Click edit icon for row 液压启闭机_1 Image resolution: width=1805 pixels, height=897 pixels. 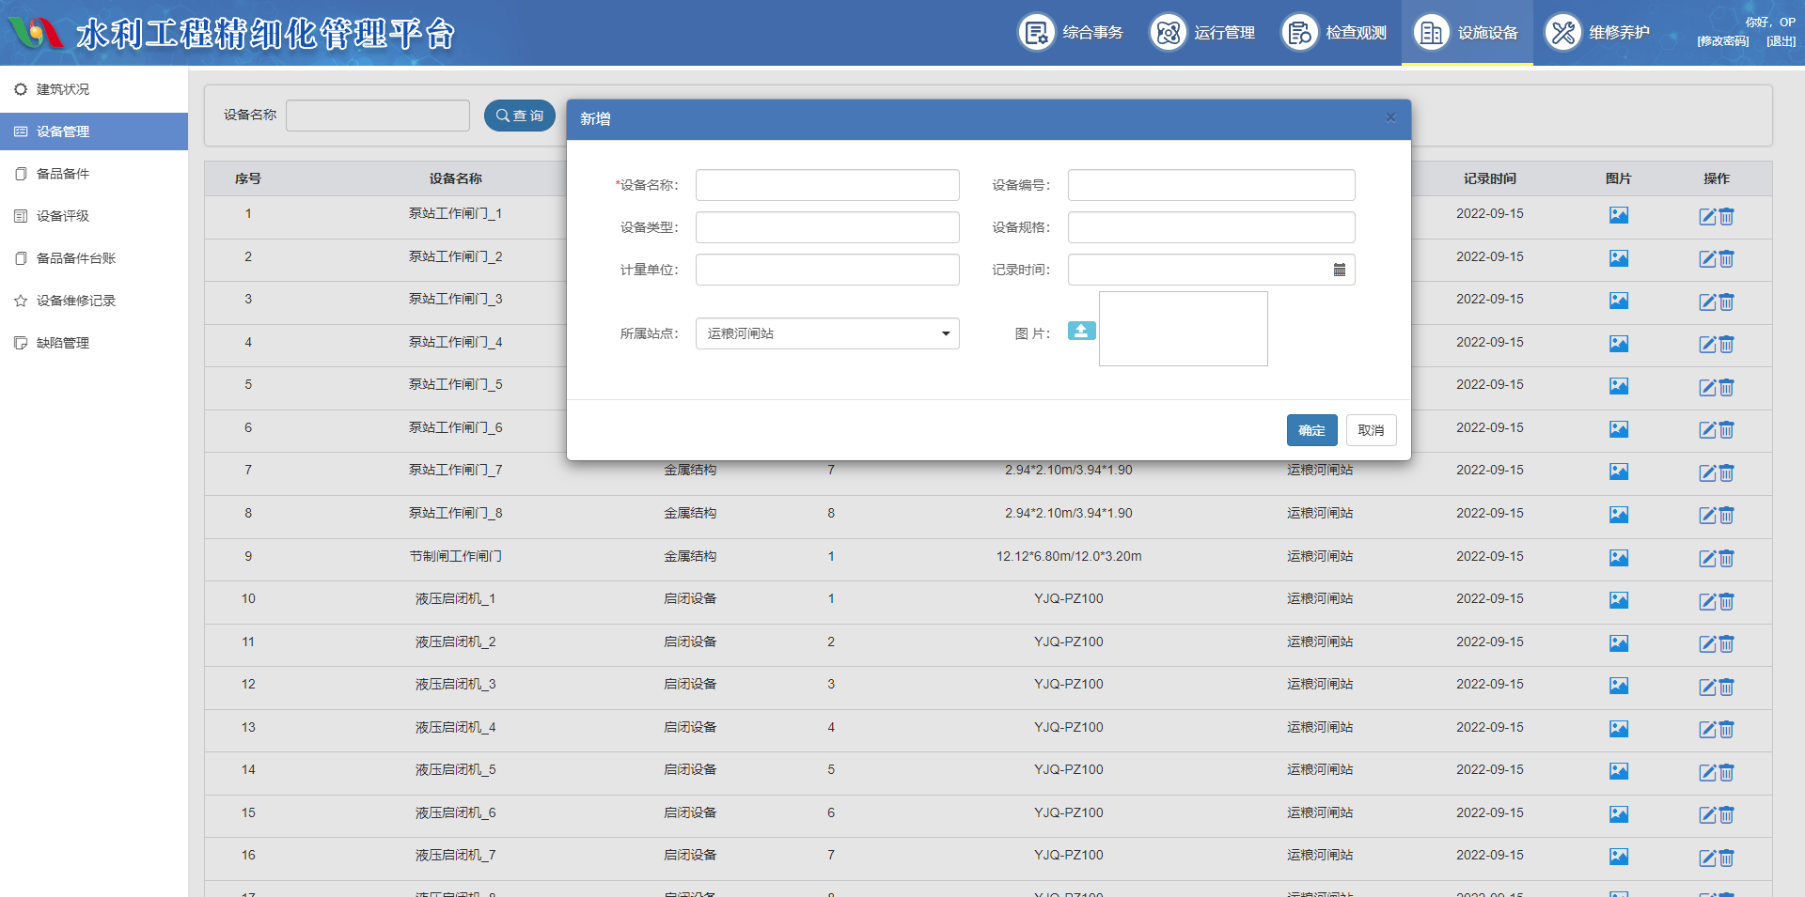tap(1707, 602)
